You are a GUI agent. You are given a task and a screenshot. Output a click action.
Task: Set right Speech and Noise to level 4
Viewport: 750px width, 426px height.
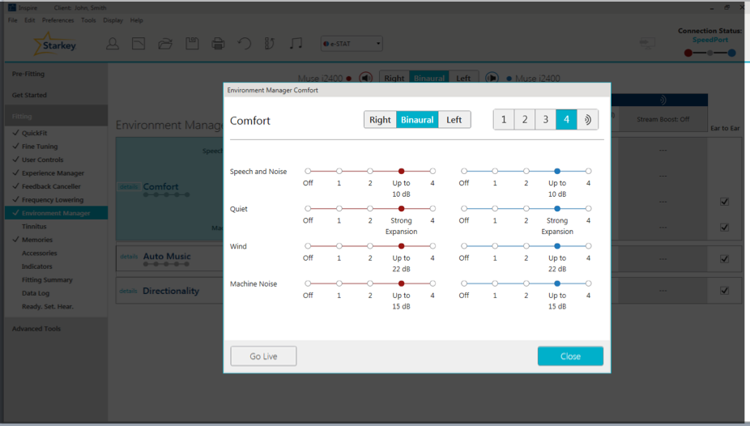(433, 171)
